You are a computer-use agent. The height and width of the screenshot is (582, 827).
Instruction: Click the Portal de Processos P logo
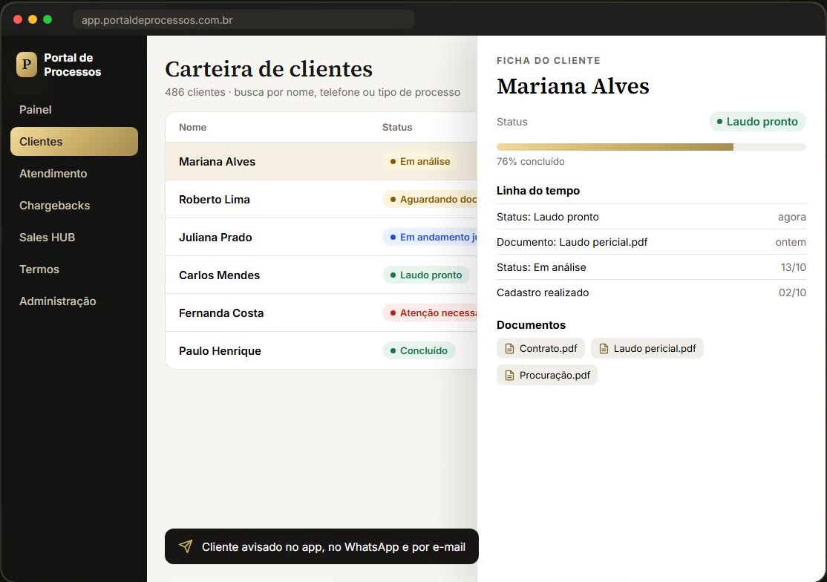[x=27, y=65]
